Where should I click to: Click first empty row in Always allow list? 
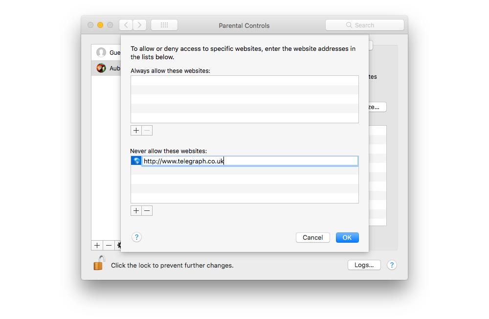click(244, 80)
